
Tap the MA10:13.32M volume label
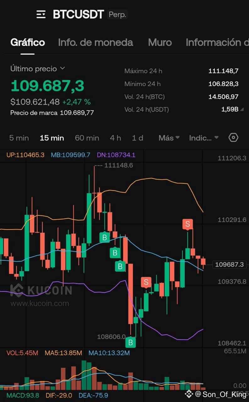tap(109, 353)
